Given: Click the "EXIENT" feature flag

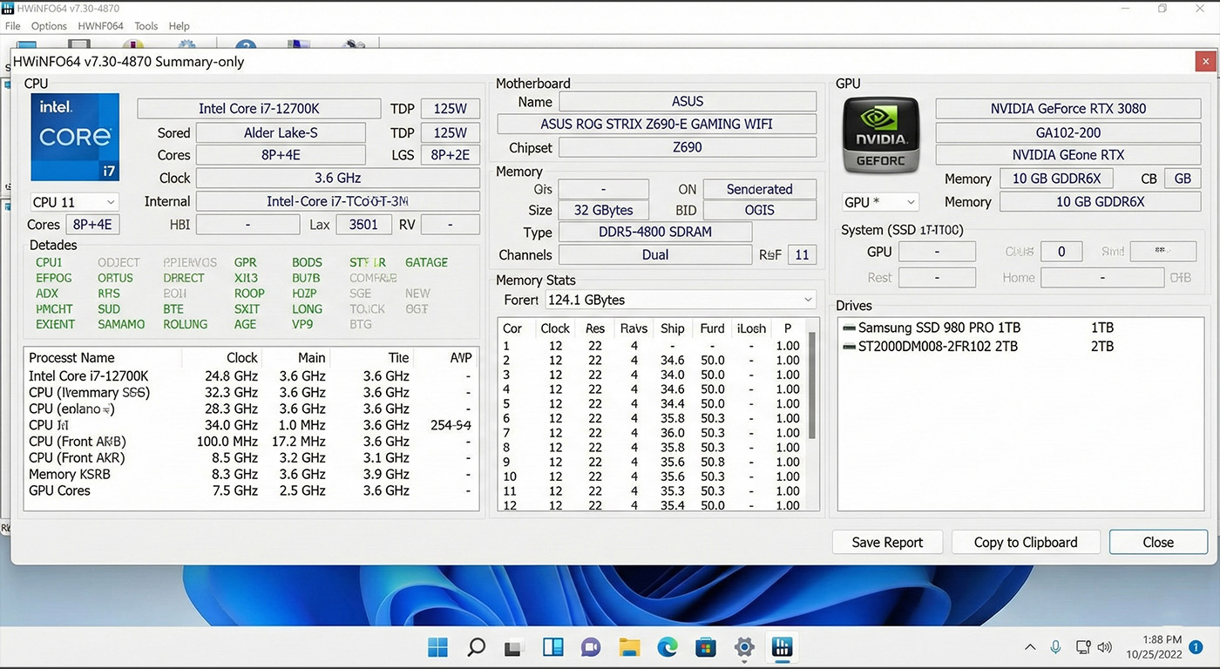Looking at the screenshot, I should tap(56, 325).
